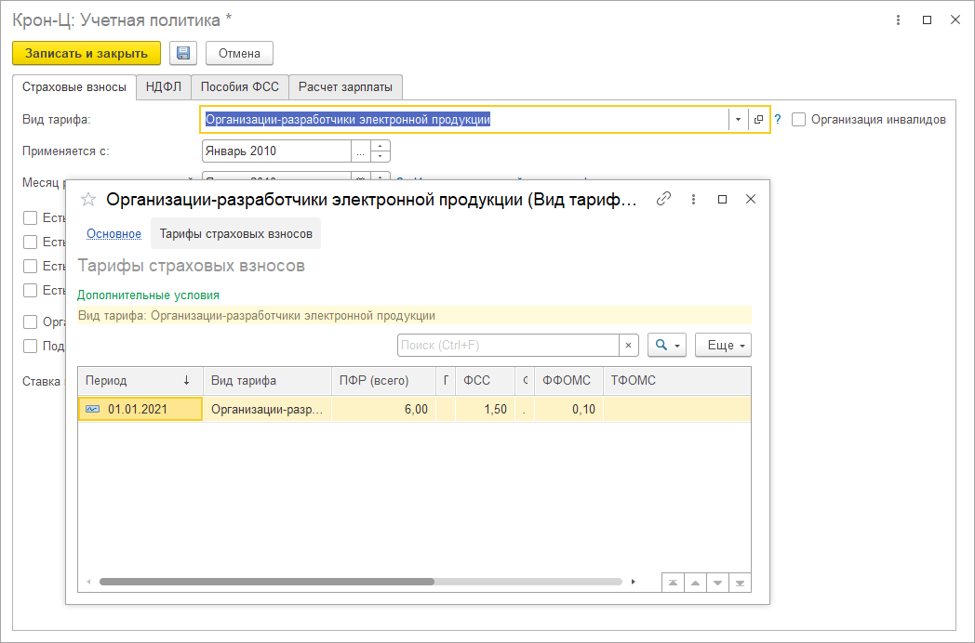Select cell Организации-разр... in table
This screenshot has height=643, width=975.
click(x=267, y=410)
